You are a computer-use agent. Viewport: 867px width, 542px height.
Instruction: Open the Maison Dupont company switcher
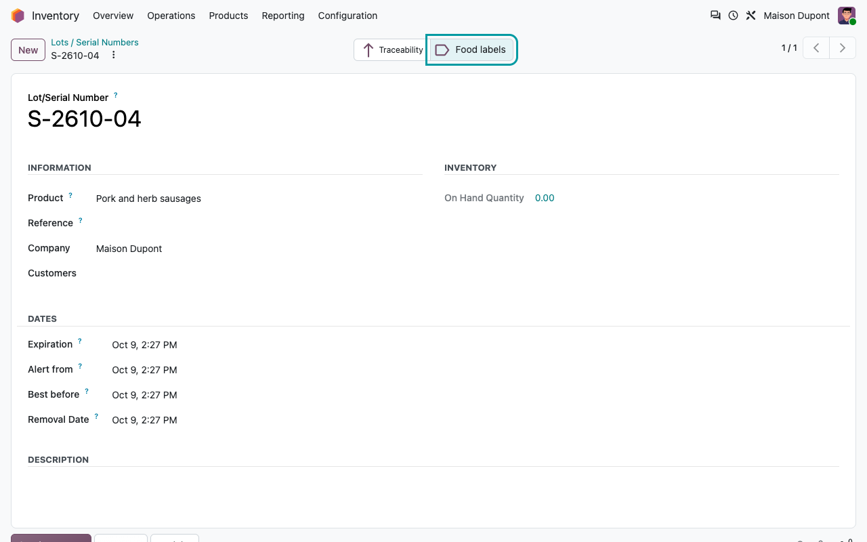[x=797, y=16]
